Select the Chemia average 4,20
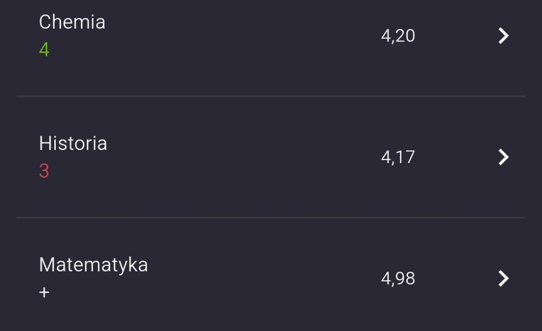542x331 pixels. [x=398, y=36]
